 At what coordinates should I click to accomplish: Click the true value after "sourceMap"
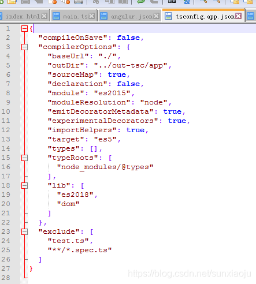(117, 75)
